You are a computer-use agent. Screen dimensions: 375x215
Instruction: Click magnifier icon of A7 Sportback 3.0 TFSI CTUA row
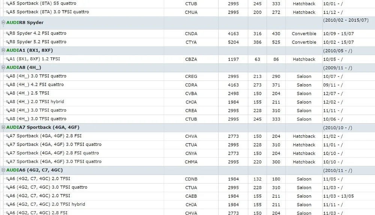(7, 145)
